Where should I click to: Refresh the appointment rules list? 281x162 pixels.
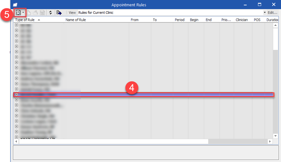pos(50,13)
